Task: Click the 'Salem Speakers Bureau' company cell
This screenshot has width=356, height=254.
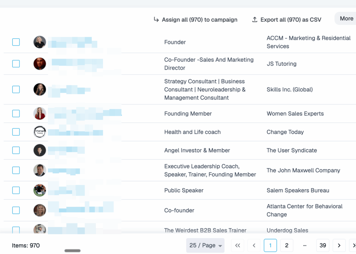Action: (298, 190)
